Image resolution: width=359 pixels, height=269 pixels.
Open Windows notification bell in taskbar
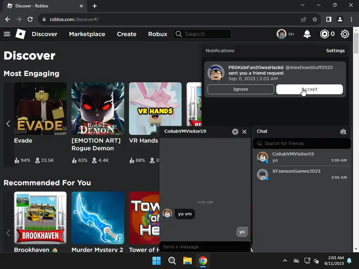click(x=350, y=261)
